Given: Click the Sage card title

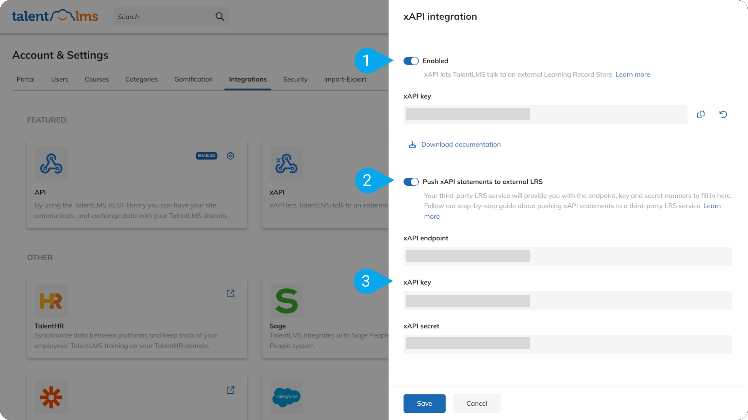Looking at the screenshot, I should tap(277, 326).
